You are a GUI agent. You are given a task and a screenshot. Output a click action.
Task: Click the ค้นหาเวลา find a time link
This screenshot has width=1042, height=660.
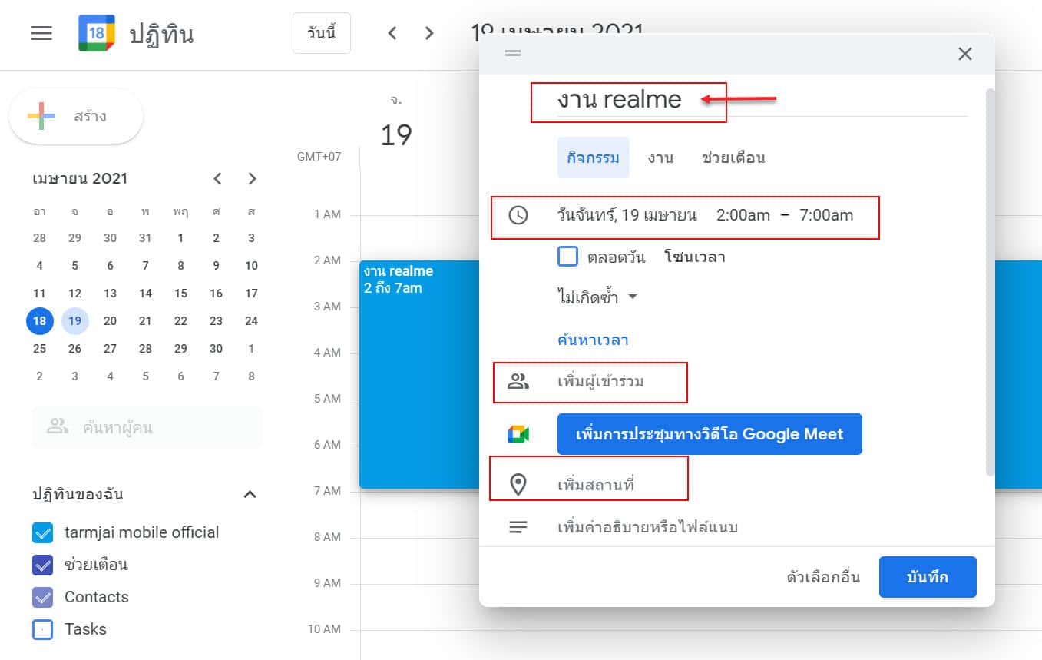click(593, 340)
